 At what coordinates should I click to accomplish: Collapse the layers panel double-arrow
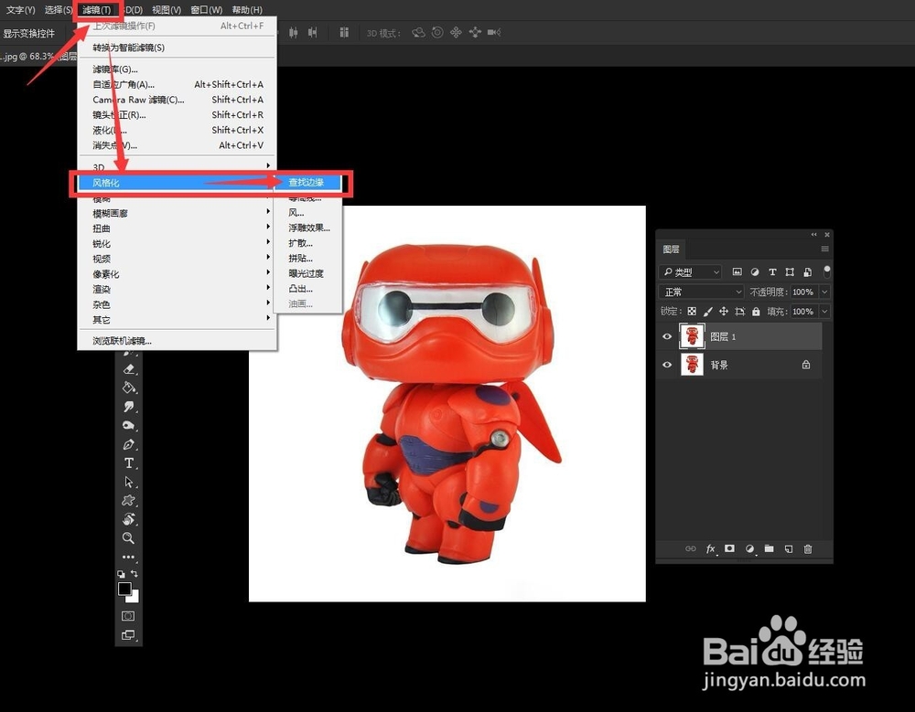(814, 234)
